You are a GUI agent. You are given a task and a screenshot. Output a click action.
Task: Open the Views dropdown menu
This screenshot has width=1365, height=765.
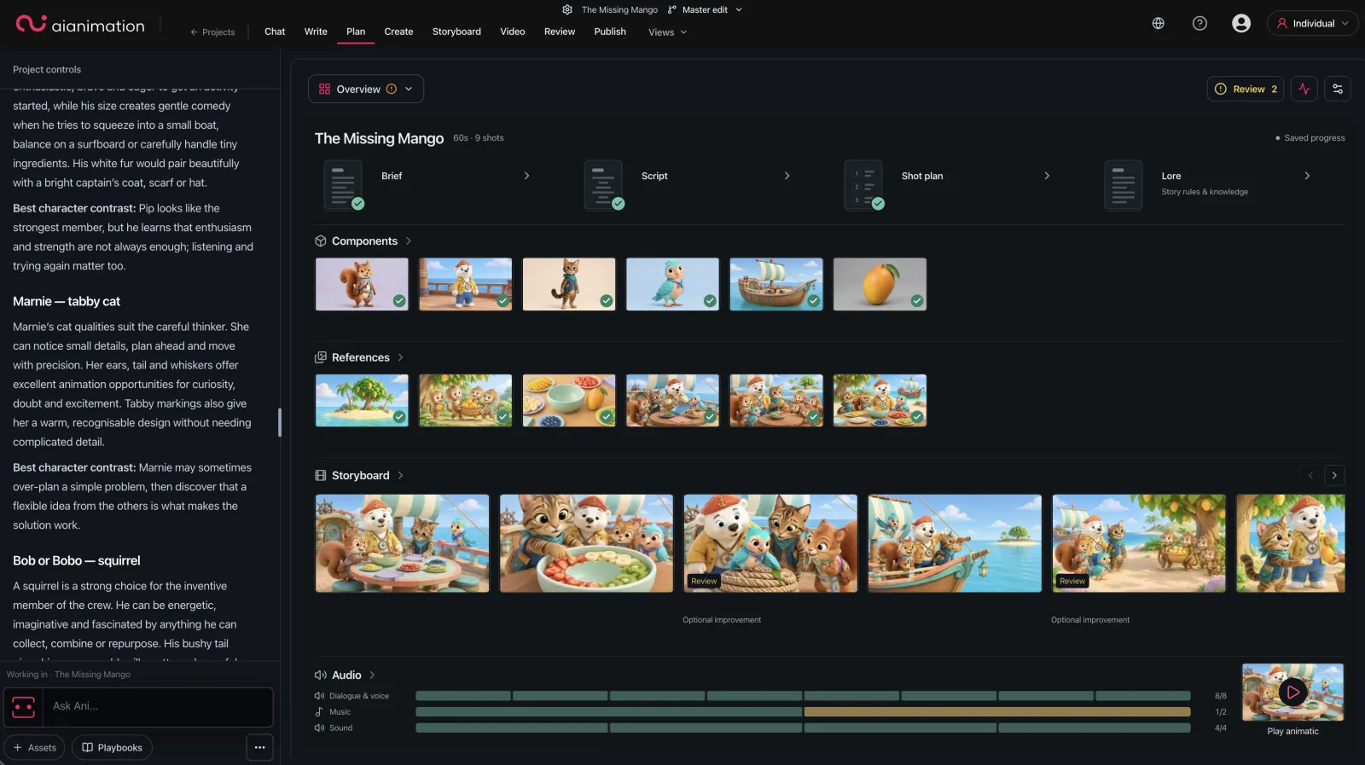[667, 32]
